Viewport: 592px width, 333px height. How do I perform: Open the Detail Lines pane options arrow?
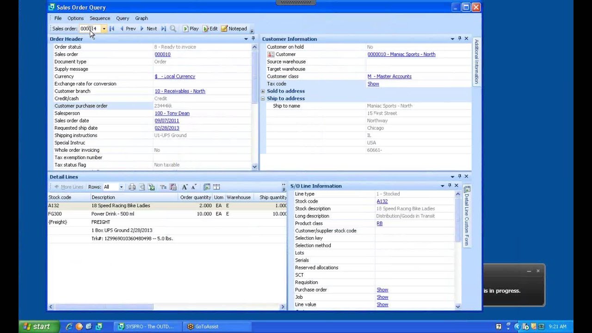[x=452, y=177]
